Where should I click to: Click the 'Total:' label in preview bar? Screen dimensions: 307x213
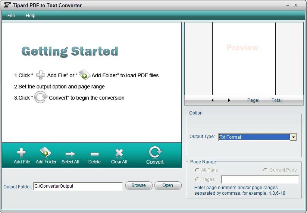click(x=277, y=100)
